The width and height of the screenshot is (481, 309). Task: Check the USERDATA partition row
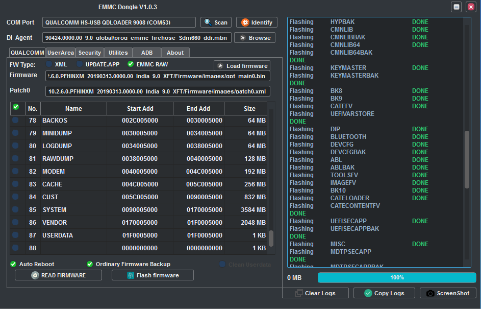15,235
